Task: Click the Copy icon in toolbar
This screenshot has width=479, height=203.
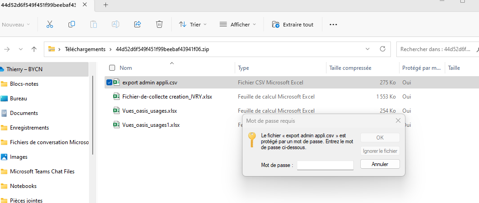Action: [72, 24]
